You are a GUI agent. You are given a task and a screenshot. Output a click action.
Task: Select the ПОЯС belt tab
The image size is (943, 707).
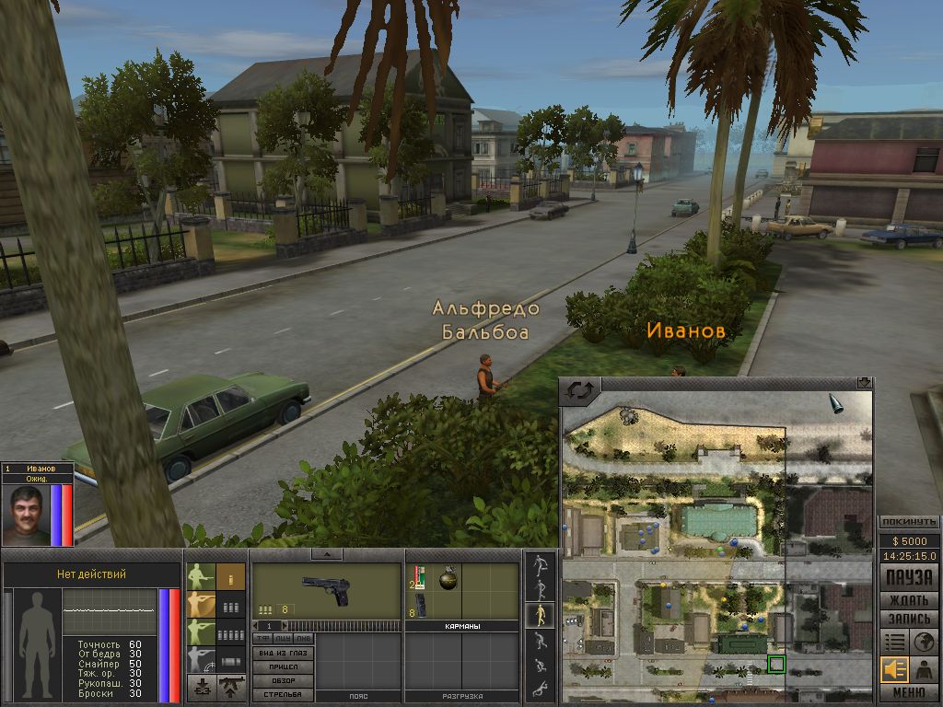coord(358,696)
